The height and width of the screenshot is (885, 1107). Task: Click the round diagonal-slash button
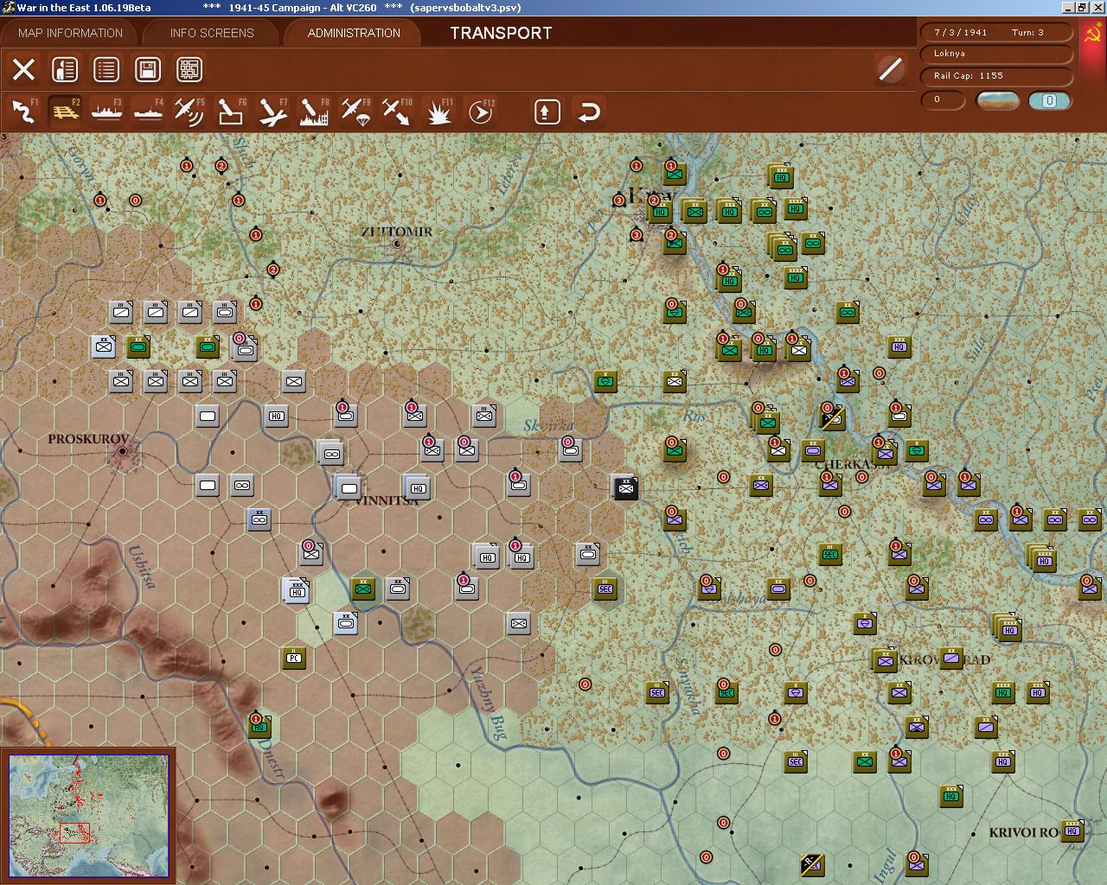[x=890, y=69]
